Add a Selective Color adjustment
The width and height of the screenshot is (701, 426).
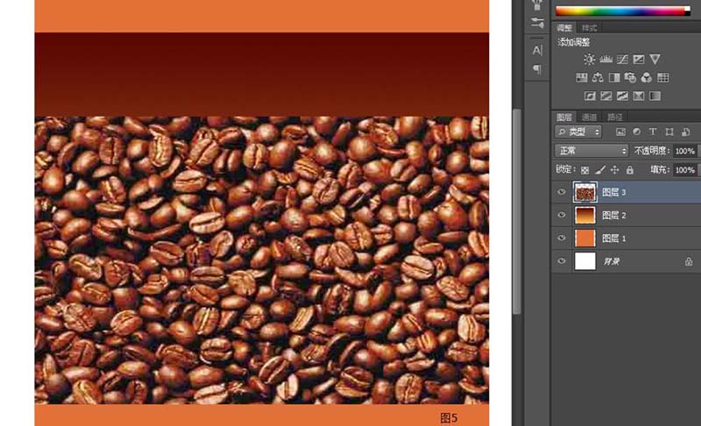coord(639,96)
